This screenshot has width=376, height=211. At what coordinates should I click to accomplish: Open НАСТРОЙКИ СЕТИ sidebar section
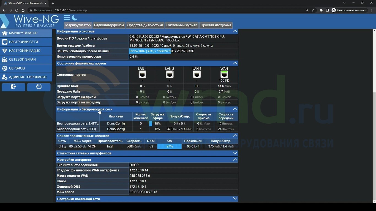pos(26,42)
